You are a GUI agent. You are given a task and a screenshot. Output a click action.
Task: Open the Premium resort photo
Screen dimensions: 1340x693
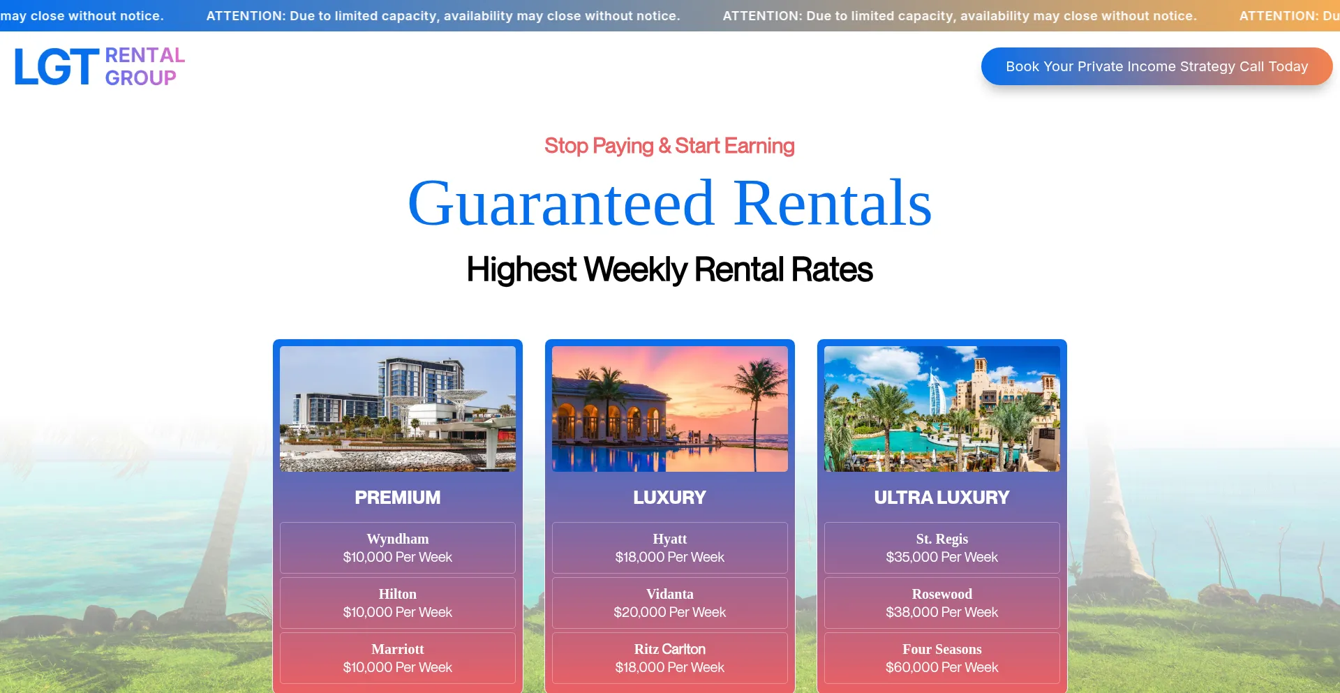click(x=398, y=409)
